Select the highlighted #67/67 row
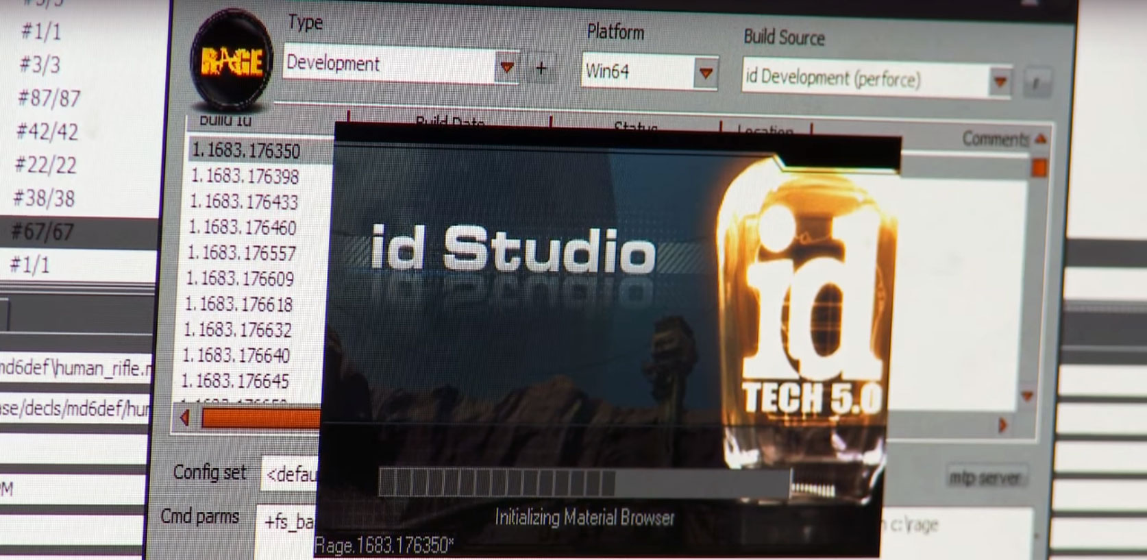The width and height of the screenshot is (1147, 560). tap(79, 232)
